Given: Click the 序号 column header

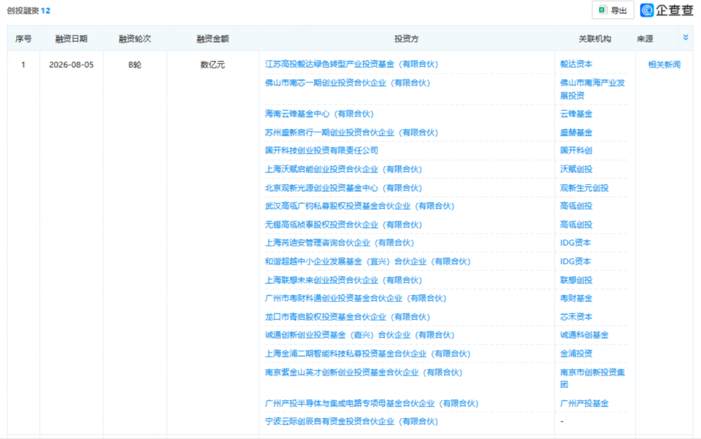Looking at the screenshot, I should [x=23, y=39].
